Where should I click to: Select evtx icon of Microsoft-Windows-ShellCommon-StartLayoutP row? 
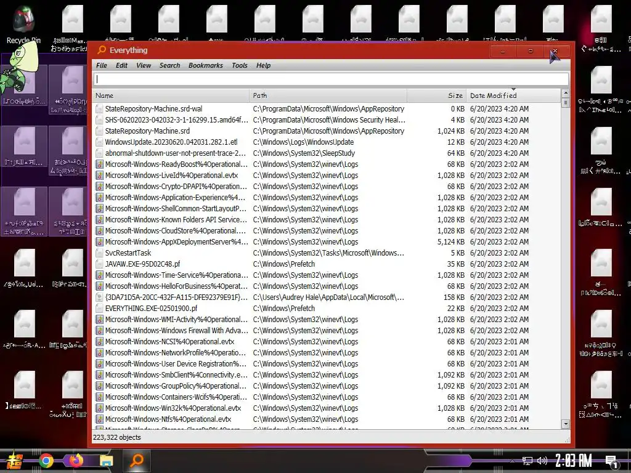pyautogui.click(x=99, y=208)
